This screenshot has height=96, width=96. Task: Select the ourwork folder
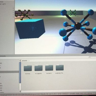point(49,67)
